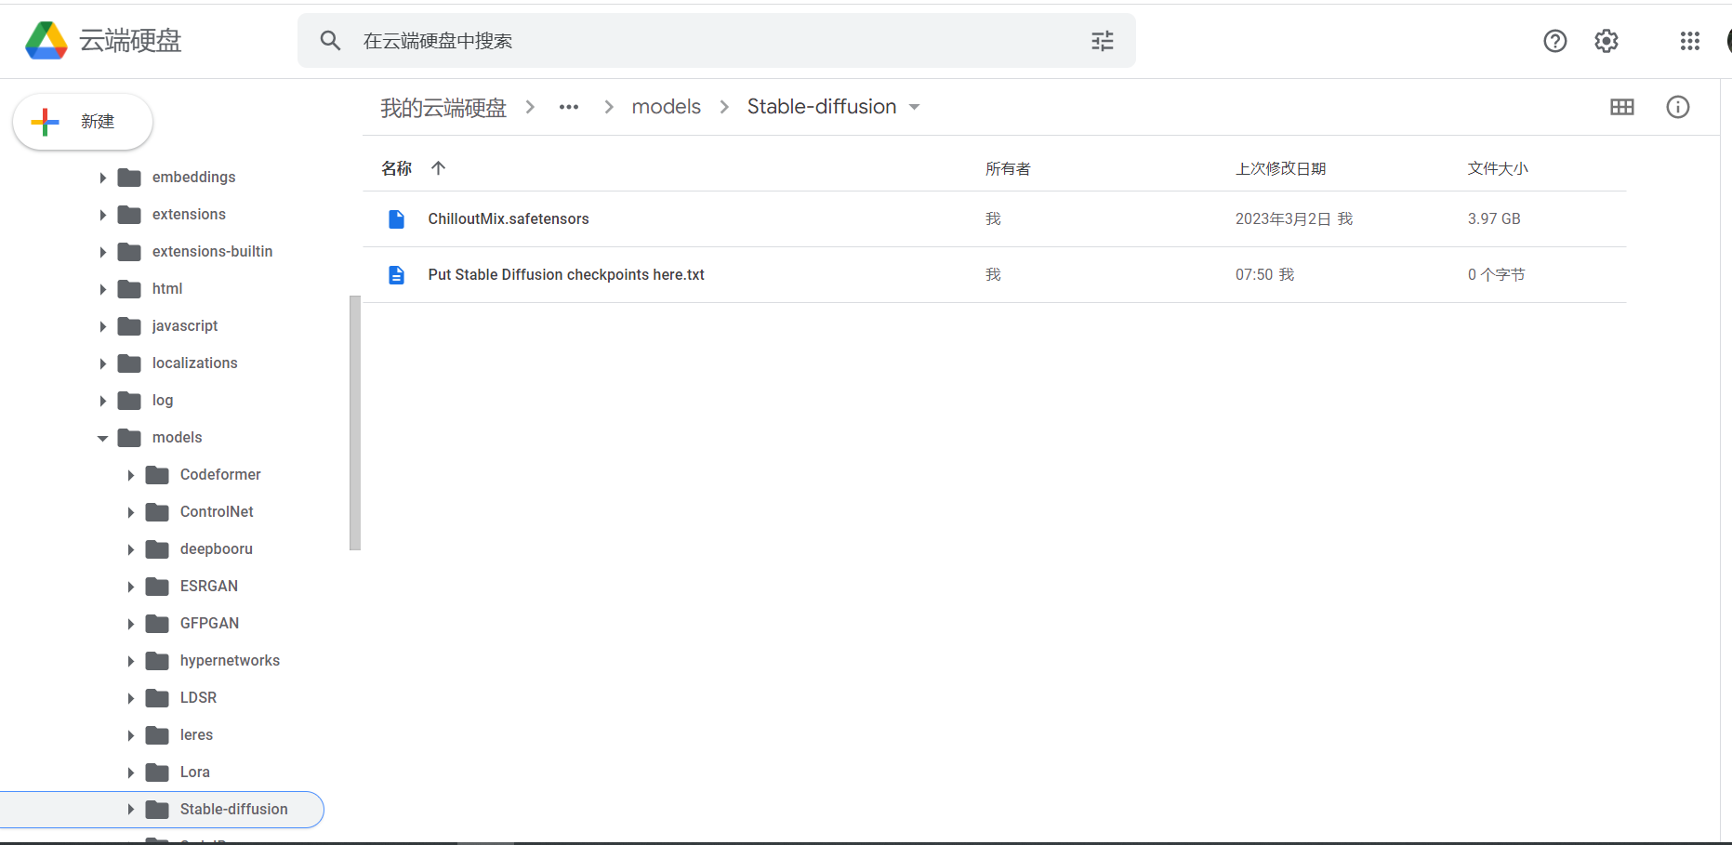Screen dimensions: 1732x845
Task: Expand the hidden breadcrumb path ellipsis
Action: tap(568, 107)
